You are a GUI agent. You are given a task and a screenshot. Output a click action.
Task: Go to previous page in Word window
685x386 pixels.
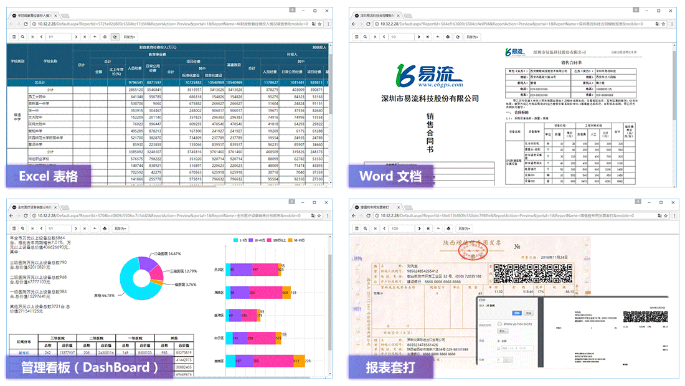(384, 37)
